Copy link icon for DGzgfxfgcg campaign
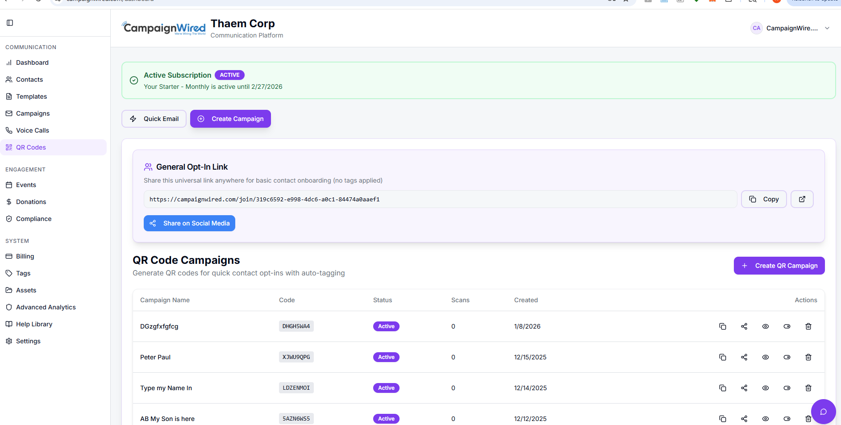 [723, 326]
